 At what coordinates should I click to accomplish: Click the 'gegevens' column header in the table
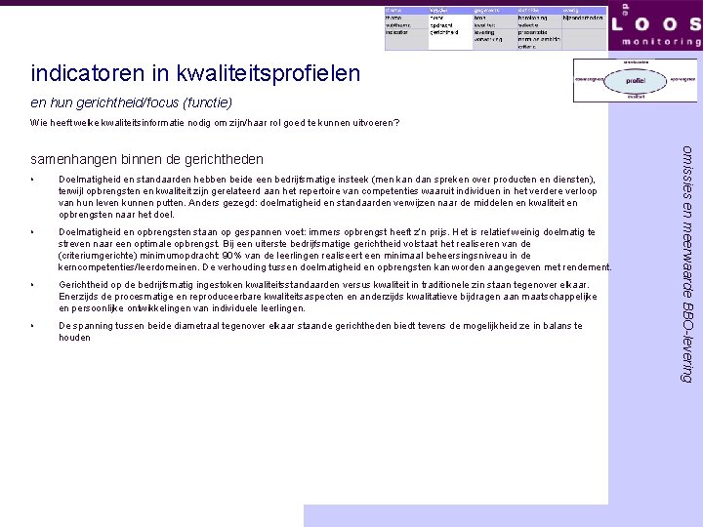(x=486, y=11)
